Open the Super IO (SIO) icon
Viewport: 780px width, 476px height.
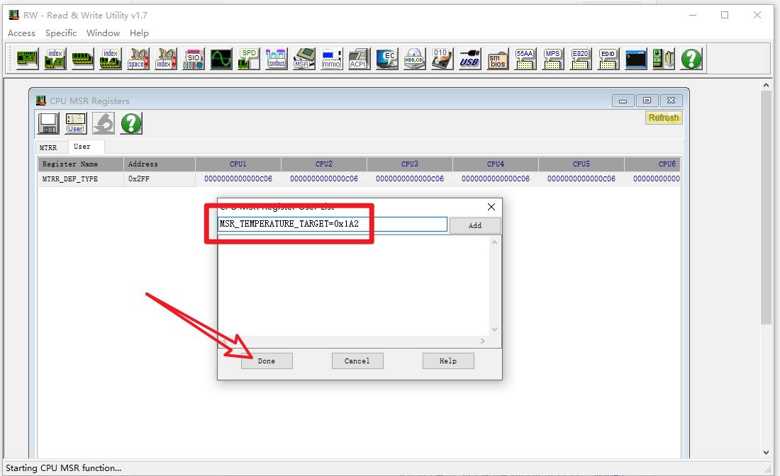[194, 58]
